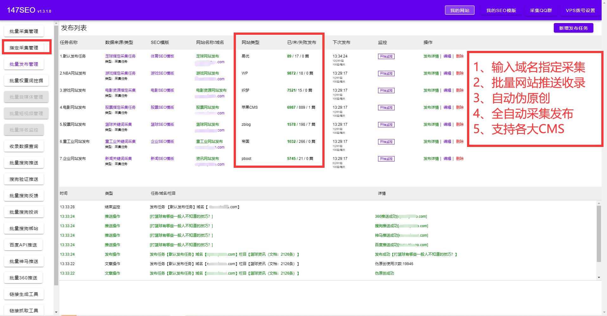This screenshot has height=316, width=607.
Task: Open 批量神马推送
Action: pyautogui.click(x=24, y=261)
